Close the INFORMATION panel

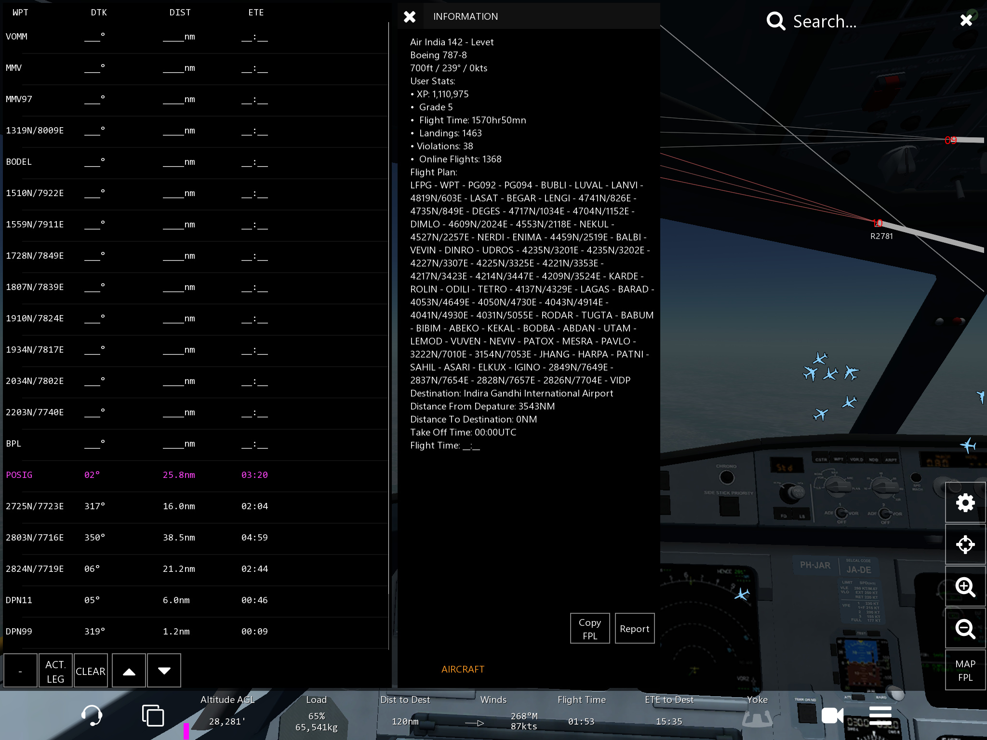tap(410, 17)
